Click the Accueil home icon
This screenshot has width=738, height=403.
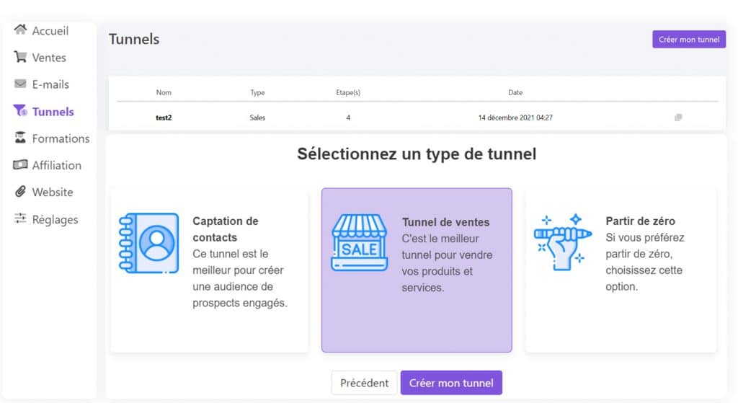(x=20, y=30)
